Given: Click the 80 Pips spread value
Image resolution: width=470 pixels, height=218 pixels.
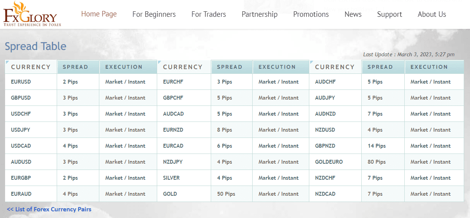Looking at the screenshot, I should (x=377, y=162).
